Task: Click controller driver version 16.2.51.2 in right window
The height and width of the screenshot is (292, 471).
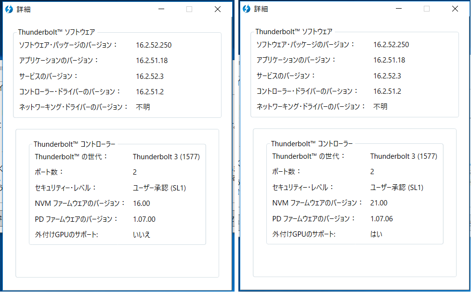Action: [387, 91]
